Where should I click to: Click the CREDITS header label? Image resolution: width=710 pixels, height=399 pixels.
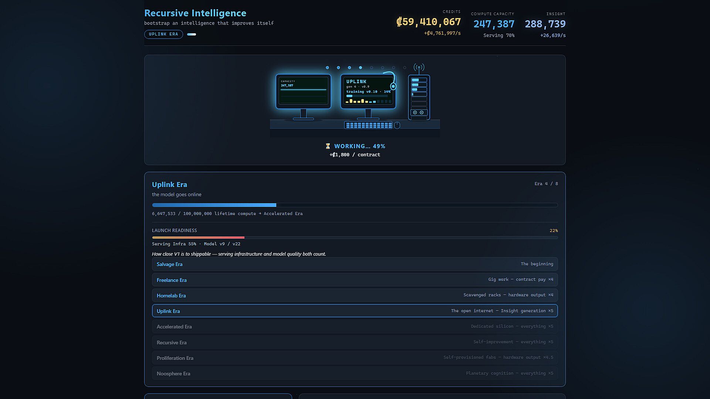(x=452, y=12)
